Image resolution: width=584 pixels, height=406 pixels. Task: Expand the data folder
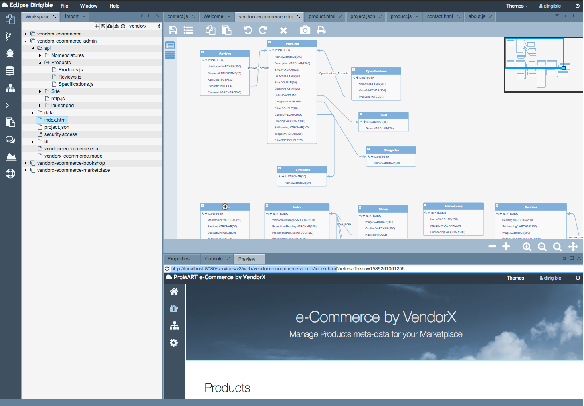tap(33, 113)
